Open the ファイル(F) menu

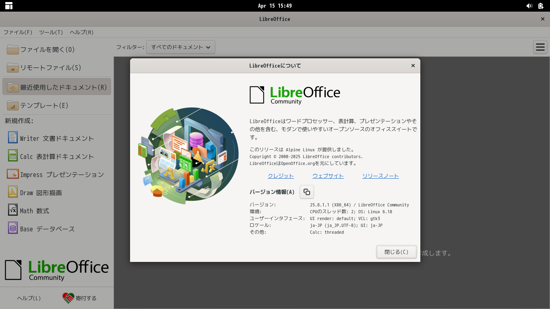[18, 32]
